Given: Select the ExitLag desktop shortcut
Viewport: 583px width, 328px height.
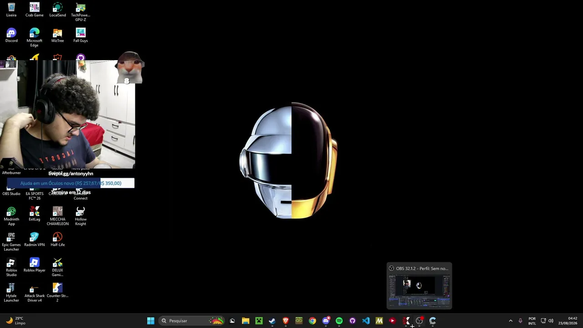Looking at the screenshot, I should [x=35, y=214].
